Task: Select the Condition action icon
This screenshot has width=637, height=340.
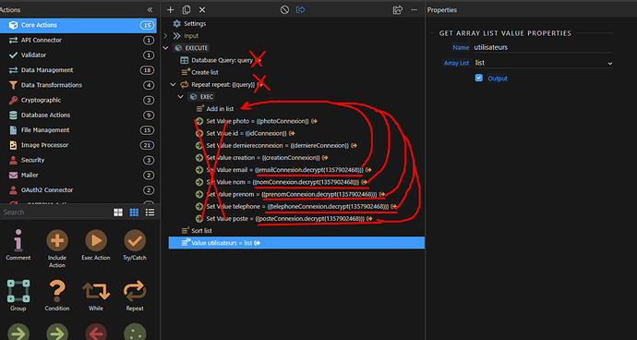Action: tap(57, 291)
